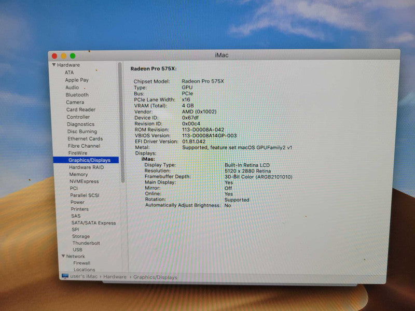This screenshot has width=415, height=311.
Task: Select the Hardware category label
Action: pos(68,65)
